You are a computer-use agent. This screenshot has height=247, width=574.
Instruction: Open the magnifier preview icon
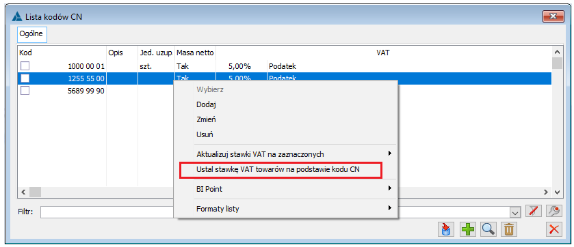tap(488, 229)
